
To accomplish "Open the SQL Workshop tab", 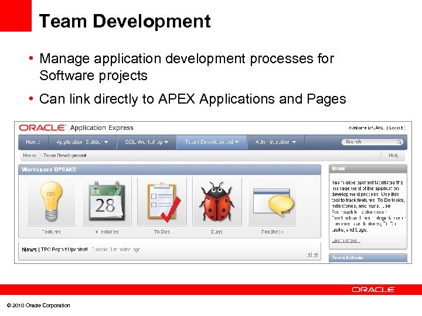I will [147, 142].
